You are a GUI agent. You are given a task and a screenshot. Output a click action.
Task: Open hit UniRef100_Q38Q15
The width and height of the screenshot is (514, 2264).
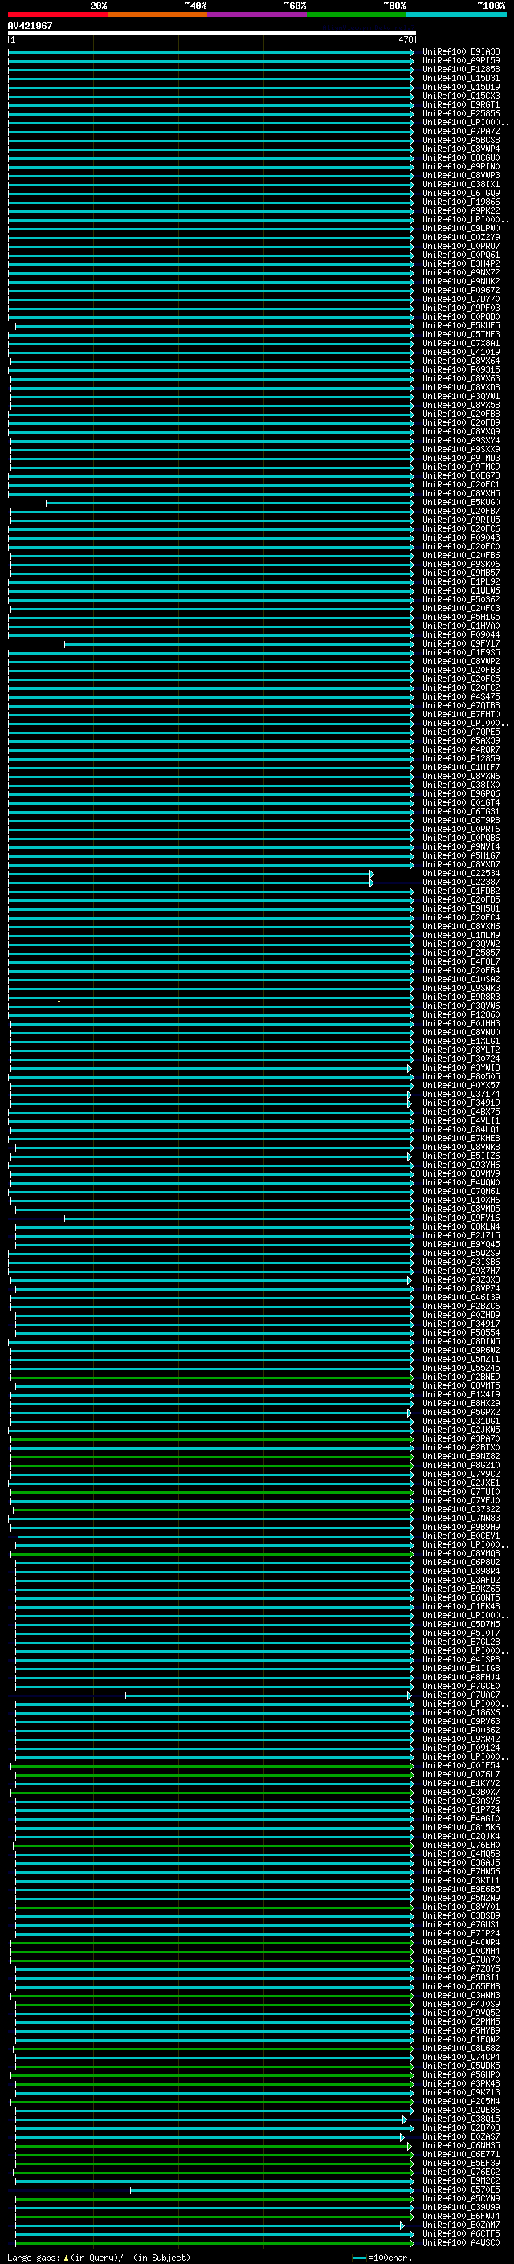461,2120
